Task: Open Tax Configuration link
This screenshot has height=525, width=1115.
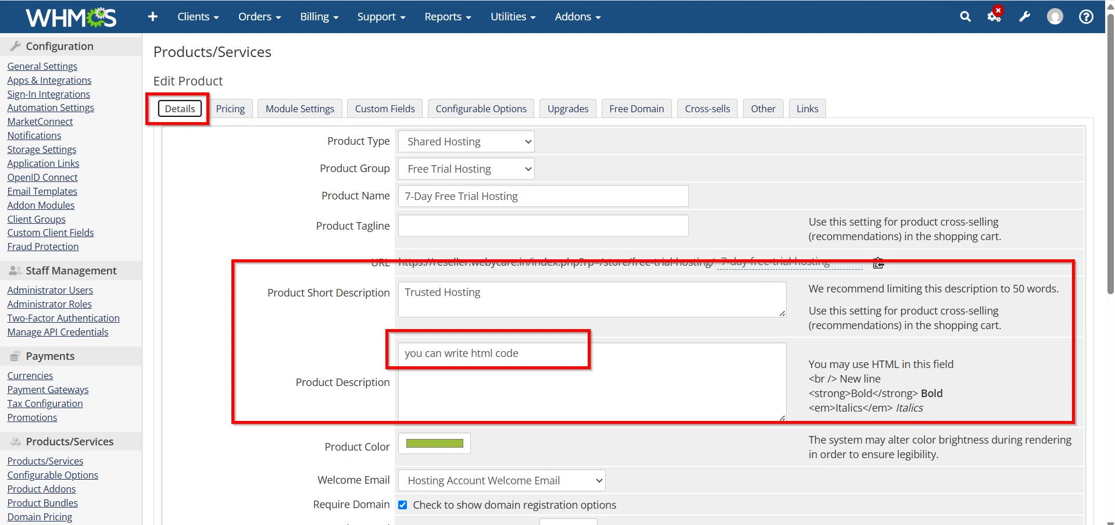Action: point(45,403)
